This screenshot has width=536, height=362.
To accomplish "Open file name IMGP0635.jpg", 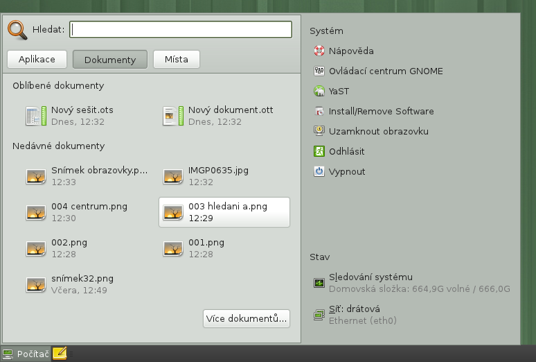I will coord(218,170).
